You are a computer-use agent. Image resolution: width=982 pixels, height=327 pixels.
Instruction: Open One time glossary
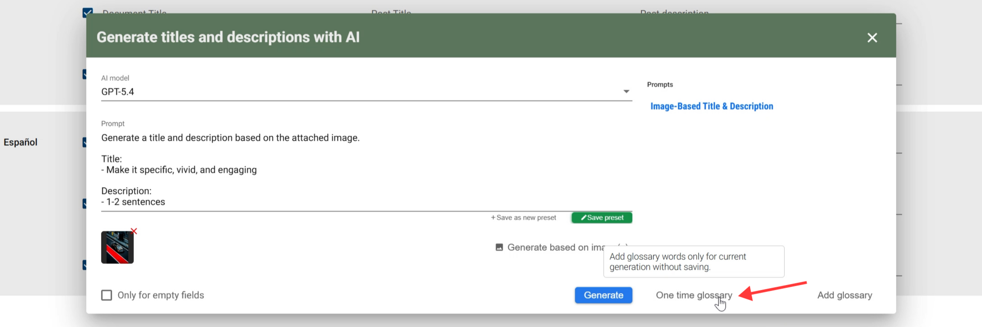tap(694, 295)
